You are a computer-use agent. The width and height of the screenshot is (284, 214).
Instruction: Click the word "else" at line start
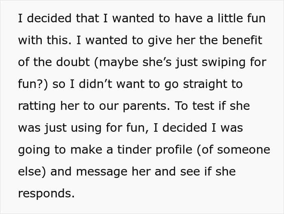[x=31, y=172]
